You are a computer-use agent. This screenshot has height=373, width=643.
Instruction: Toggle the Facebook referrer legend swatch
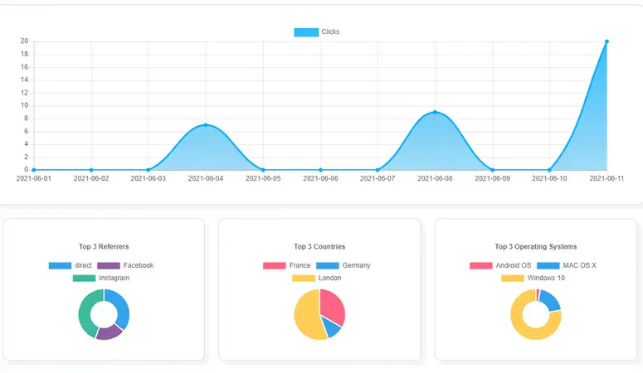[x=109, y=265]
